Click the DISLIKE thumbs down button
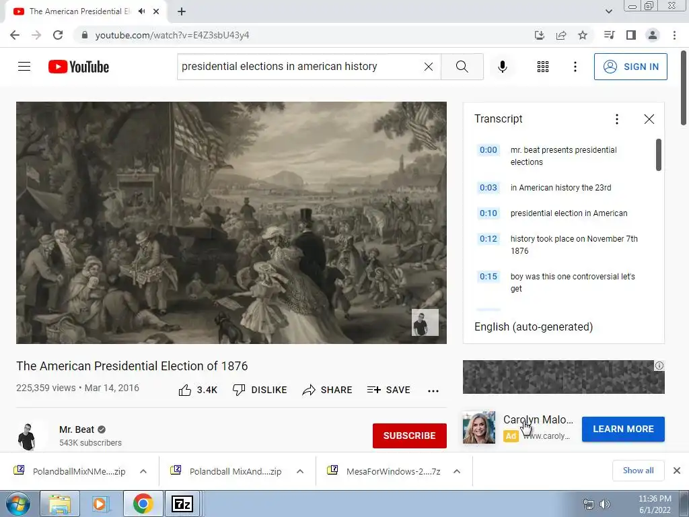Viewport: 689px width, 517px height. pos(260,390)
